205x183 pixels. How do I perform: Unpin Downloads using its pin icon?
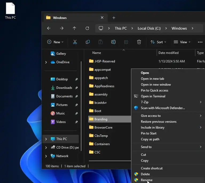(x=77, y=88)
